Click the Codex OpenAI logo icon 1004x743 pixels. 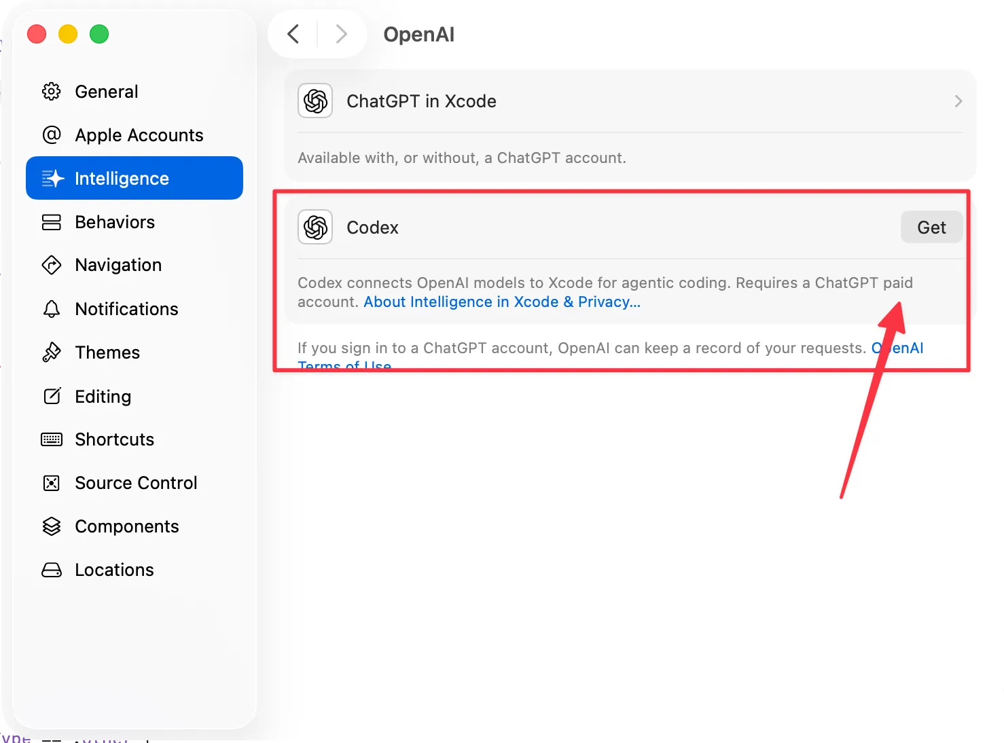[315, 227]
